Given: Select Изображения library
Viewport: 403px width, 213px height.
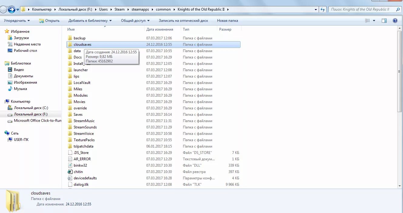Looking at the screenshot, I should click(x=25, y=82).
